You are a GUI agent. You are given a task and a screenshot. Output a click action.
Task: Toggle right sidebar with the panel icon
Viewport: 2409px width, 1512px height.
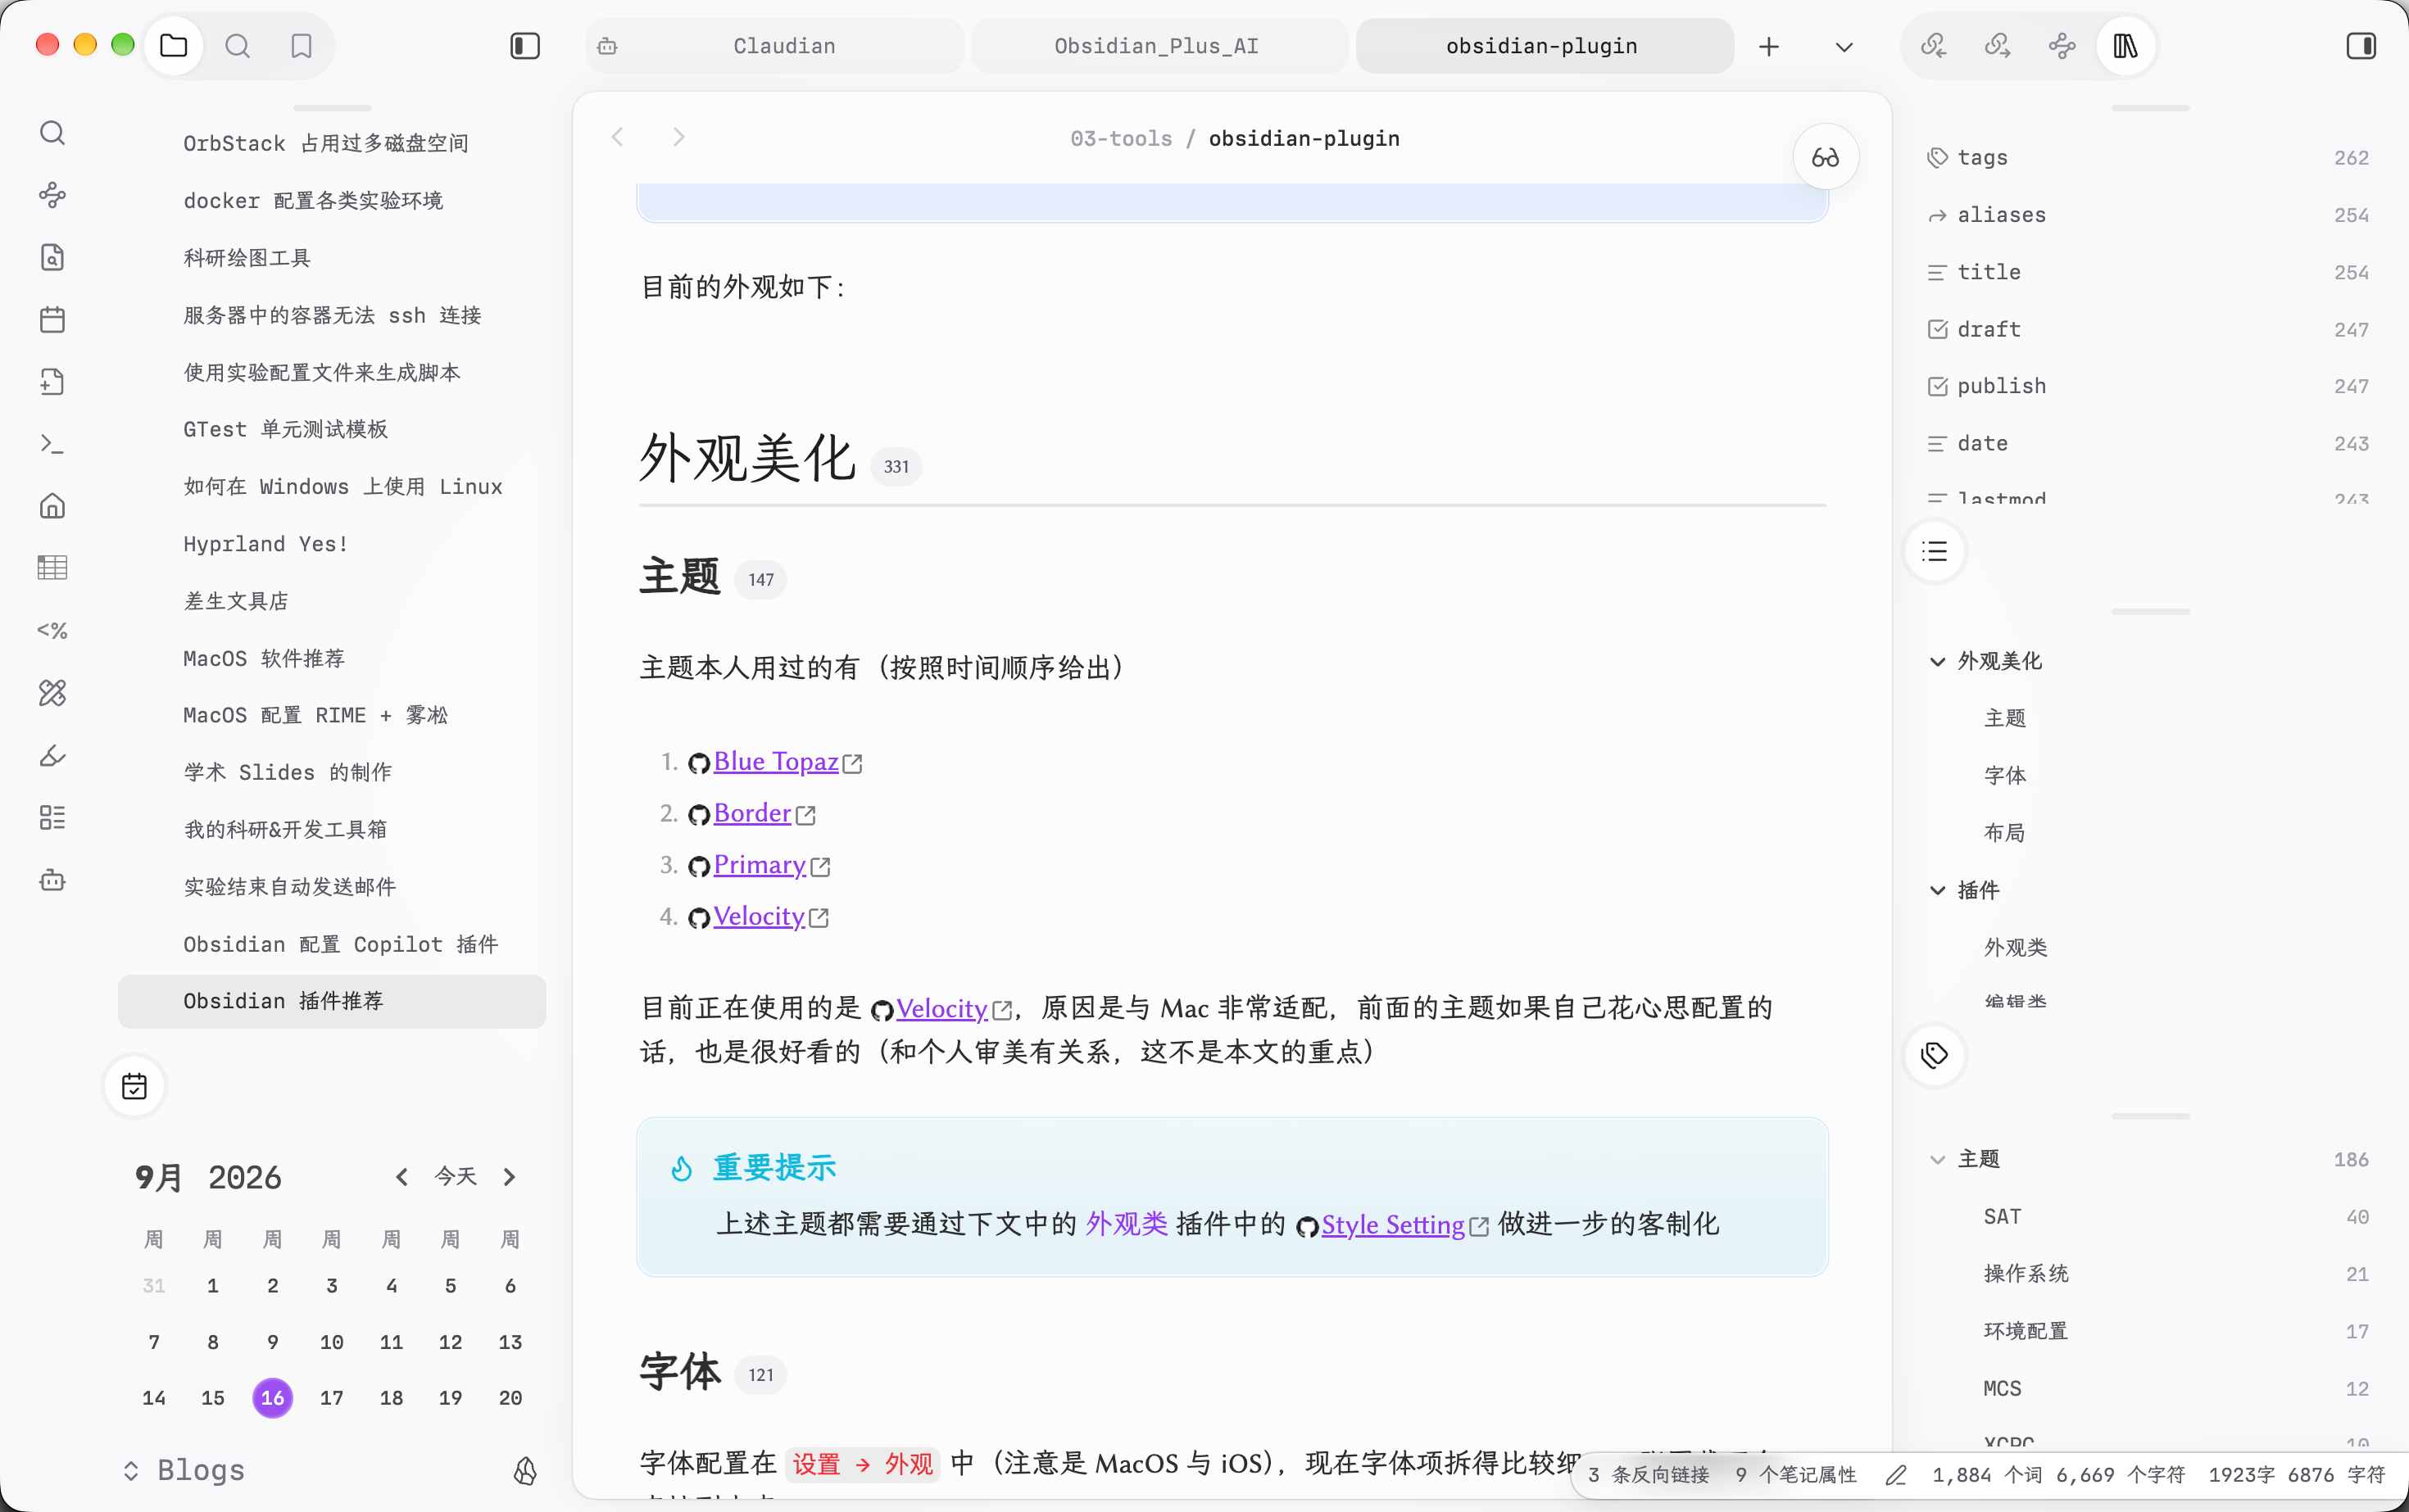coord(2361,46)
